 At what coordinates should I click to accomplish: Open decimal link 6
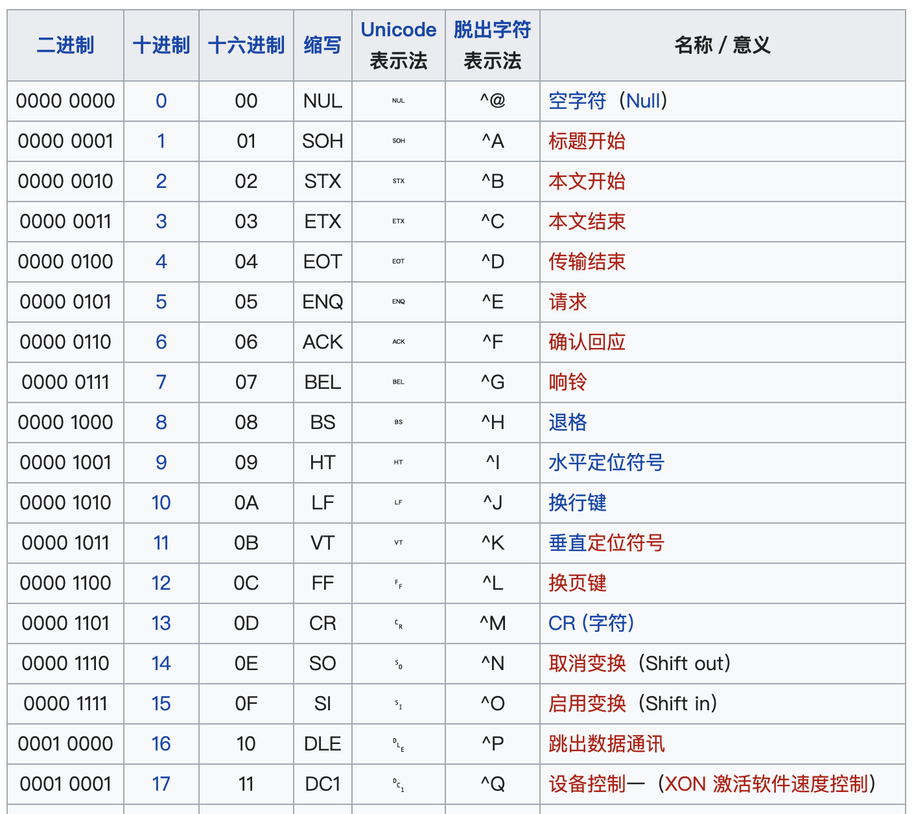tap(161, 342)
